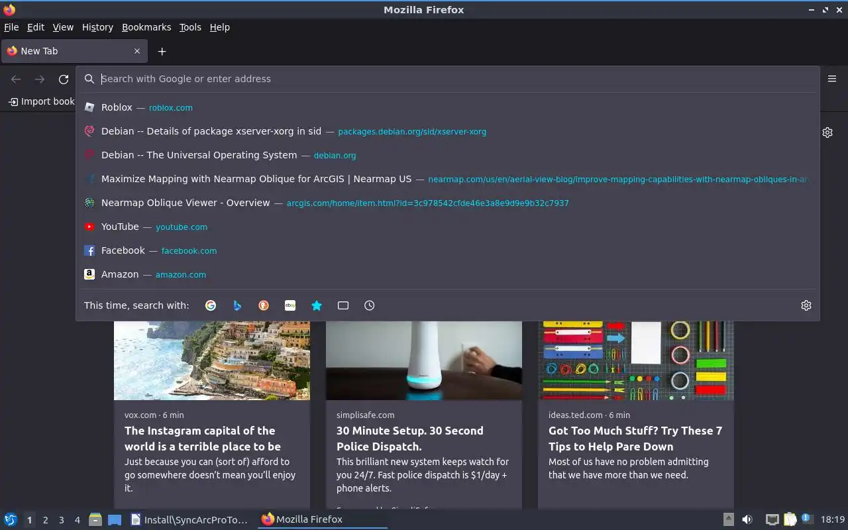Search this time with DuckDuckGo icon
The image size is (848, 530).
(x=264, y=305)
